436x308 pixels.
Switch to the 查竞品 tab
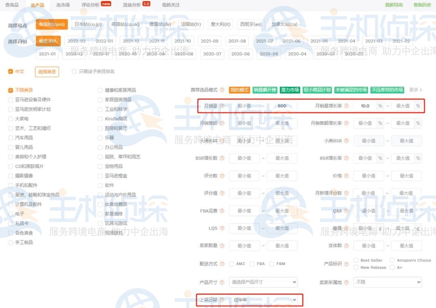click(12, 5)
